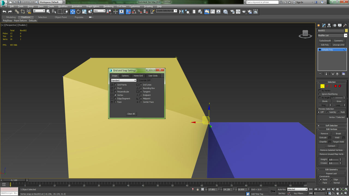This screenshot has width=349, height=196.
Task: Open the Workspace Default dropdown
Action: pyautogui.click(x=51, y=2)
